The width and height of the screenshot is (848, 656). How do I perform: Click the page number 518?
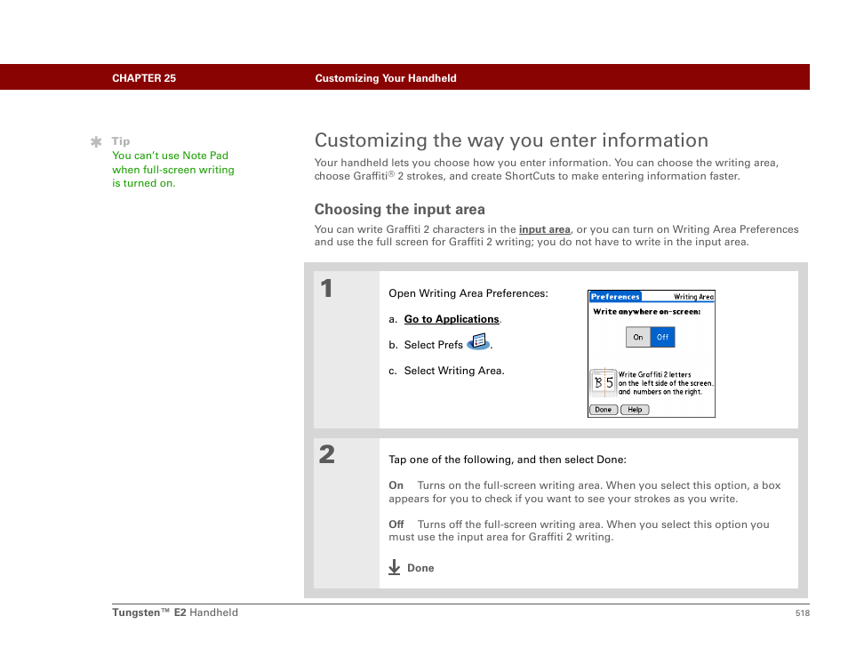[802, 612]
